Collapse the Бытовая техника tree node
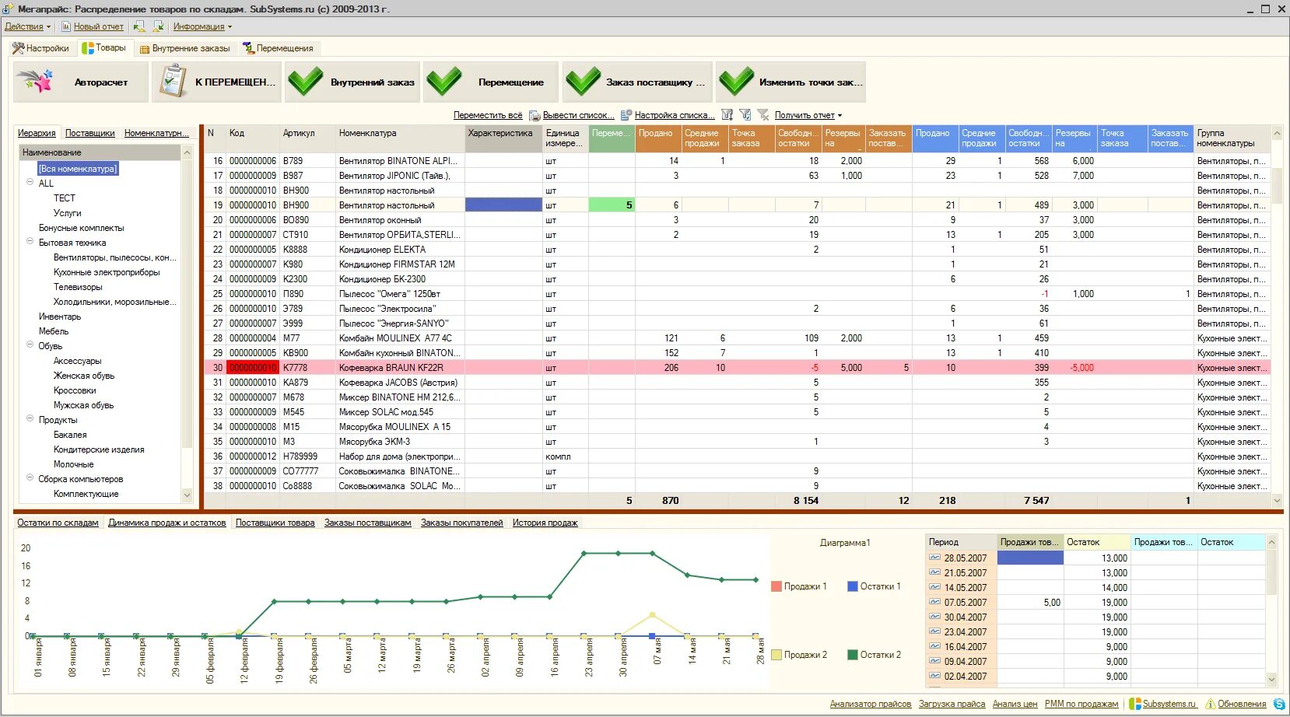The width and height of the screenshot is (1290, 717). [30, 241]
